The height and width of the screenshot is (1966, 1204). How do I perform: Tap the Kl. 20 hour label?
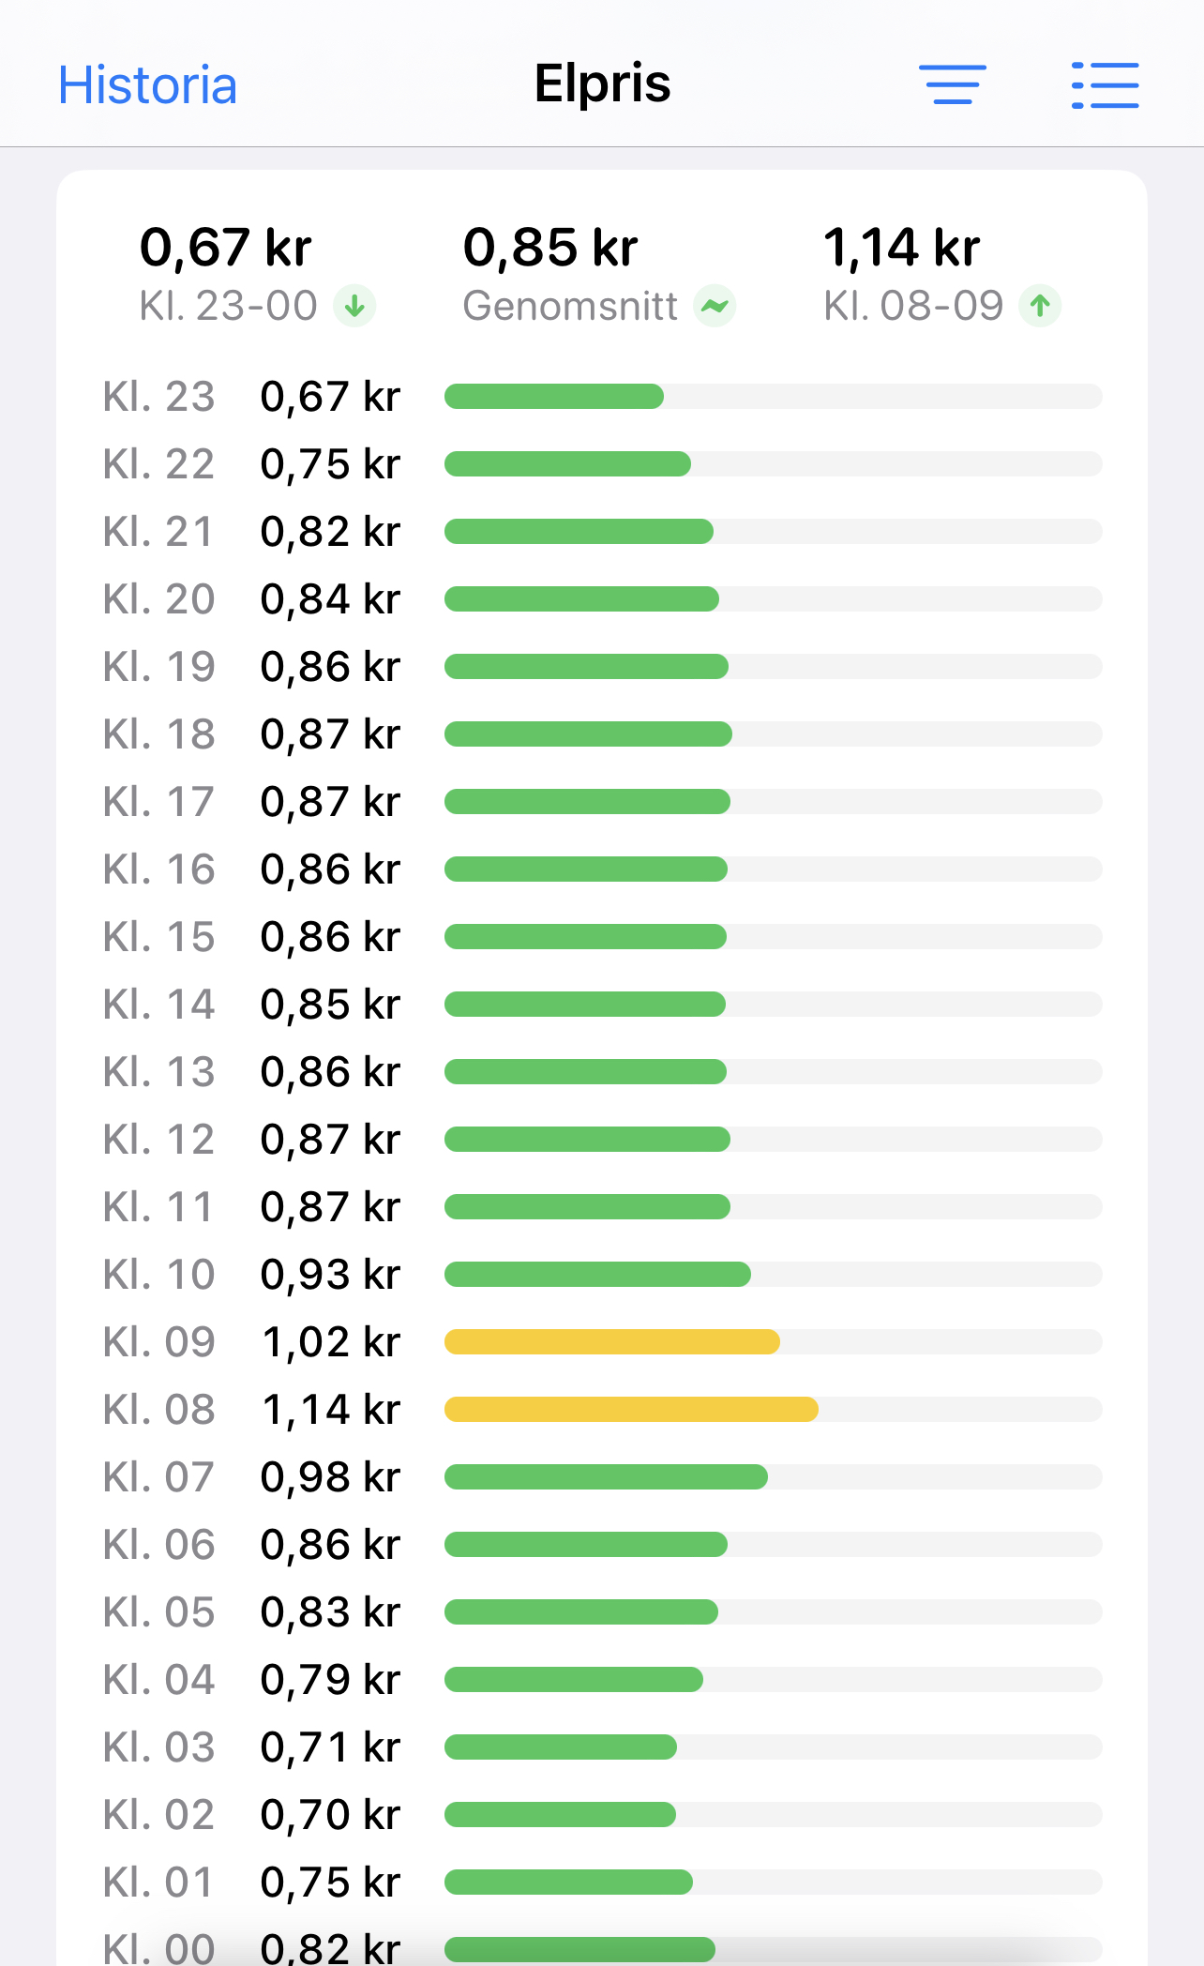159,599
